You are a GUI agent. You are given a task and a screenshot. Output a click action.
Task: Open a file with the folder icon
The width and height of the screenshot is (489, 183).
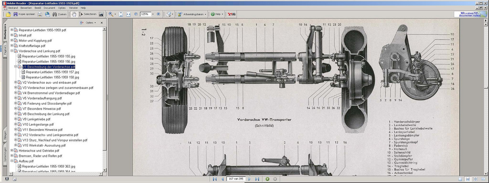point(8,14)
